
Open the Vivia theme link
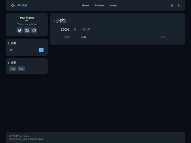pos(40,139)
